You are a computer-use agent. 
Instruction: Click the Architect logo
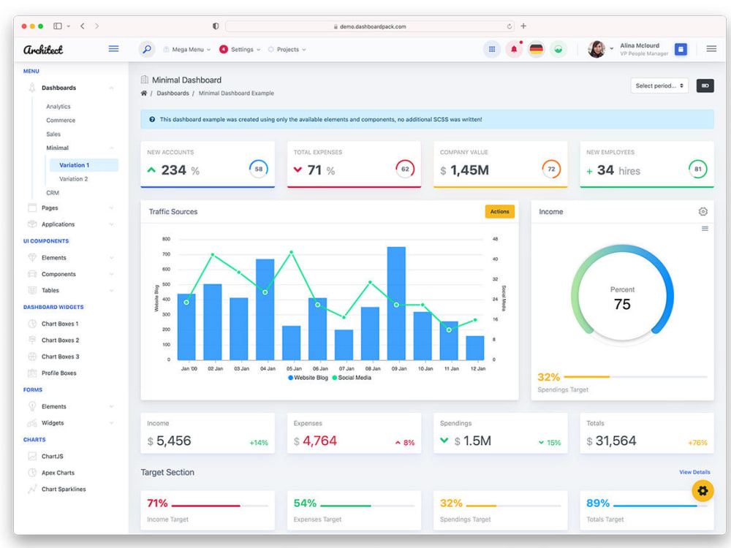click(43, 50)
